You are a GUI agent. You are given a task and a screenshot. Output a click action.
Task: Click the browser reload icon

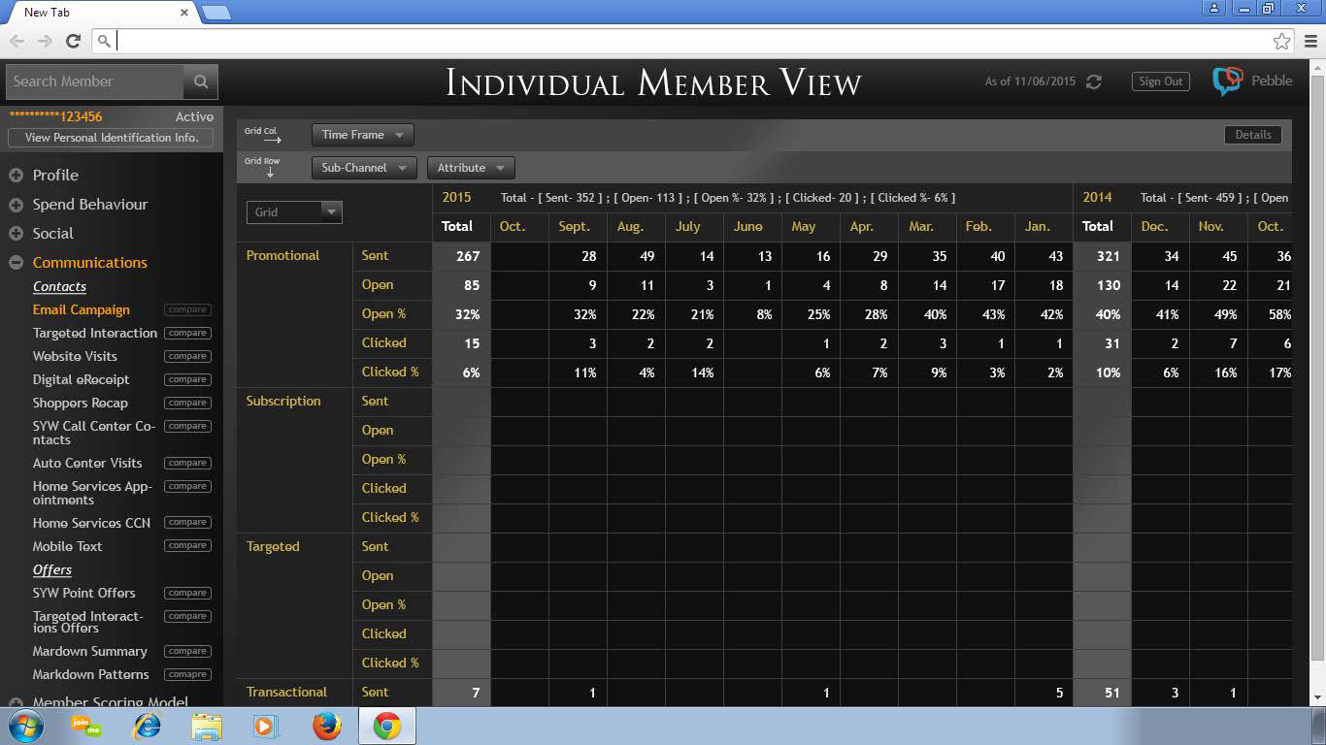73,41
